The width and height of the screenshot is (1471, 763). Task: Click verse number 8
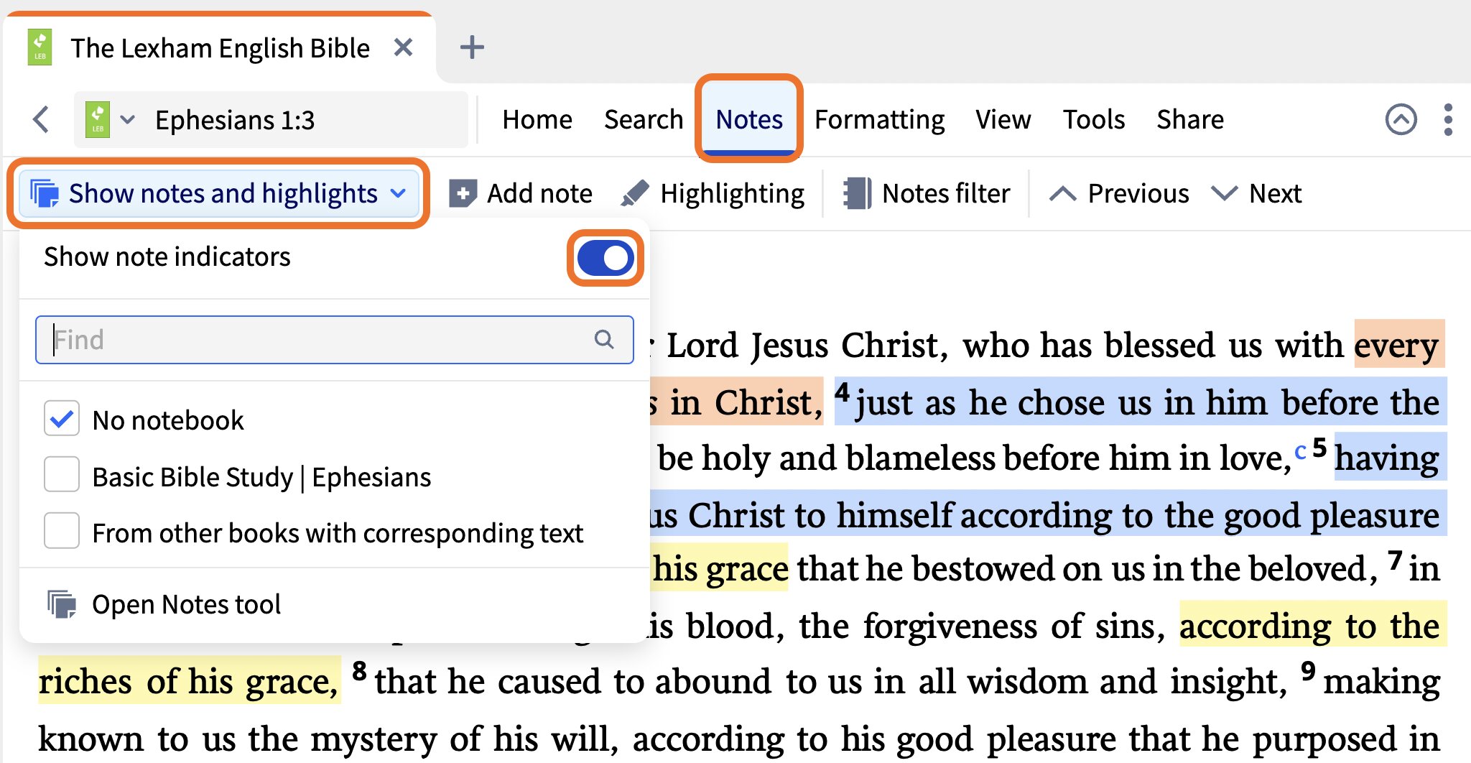pos(359,672)
